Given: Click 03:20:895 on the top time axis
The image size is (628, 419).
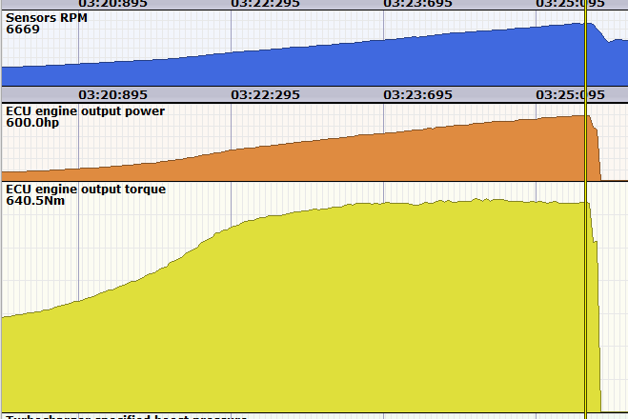Looking at the screenshot, I should coord(112,4).
